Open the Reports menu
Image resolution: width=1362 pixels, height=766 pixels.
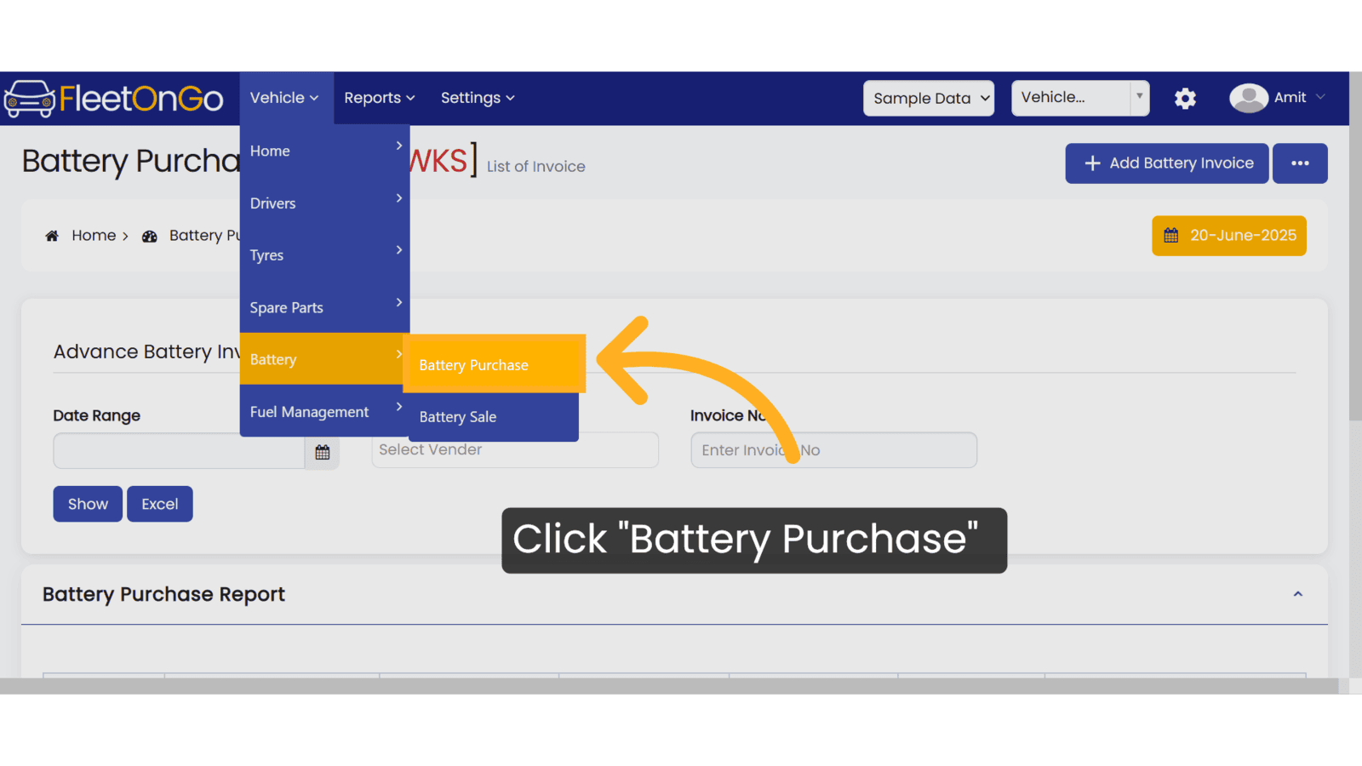tap(380, 98)
